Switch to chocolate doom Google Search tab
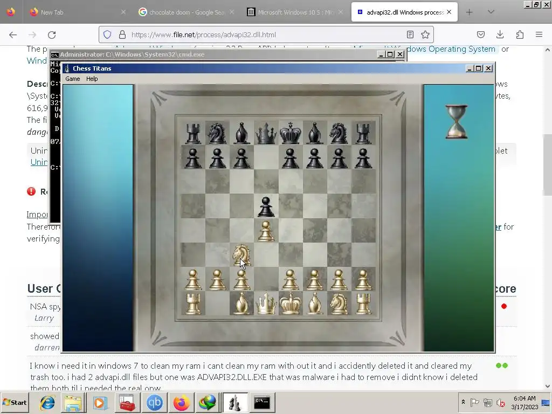552x414 pixels. tap(187, 12)
